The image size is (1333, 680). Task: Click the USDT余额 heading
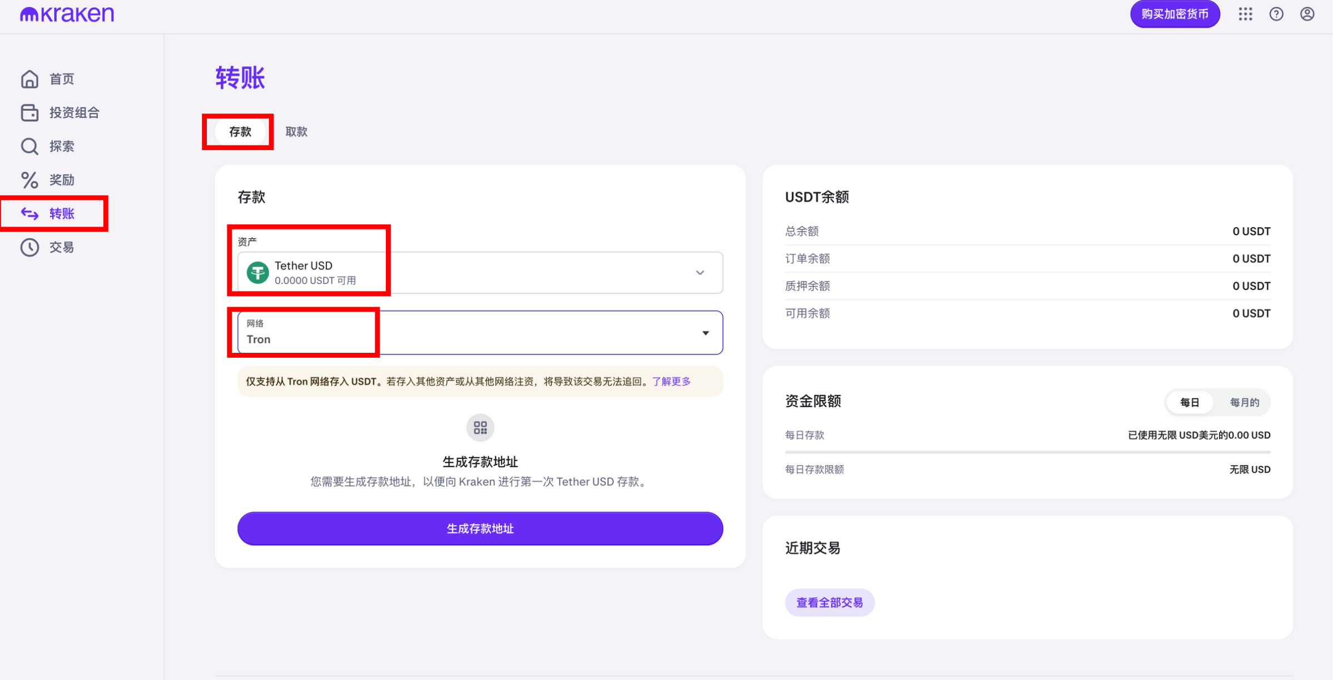817,197
